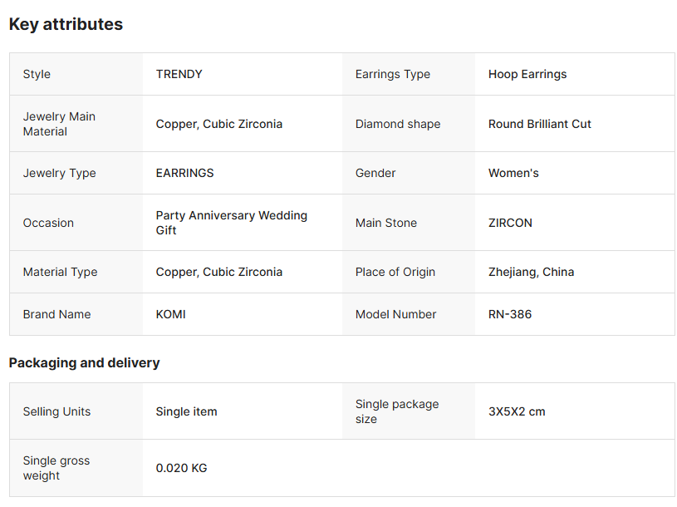Image resolution: width=677 pixels, height=507 pixels.
Task: Click the EARRINGS jewelry type value
Action: pyautogui.click(x=184, y=173)
